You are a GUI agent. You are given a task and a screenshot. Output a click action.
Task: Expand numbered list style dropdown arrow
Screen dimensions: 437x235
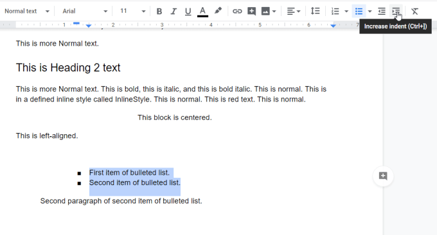point(346,12)
